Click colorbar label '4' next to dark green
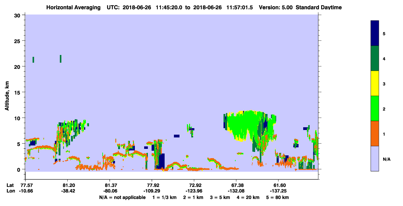This screenshot has width=403, height=206. 384,59
